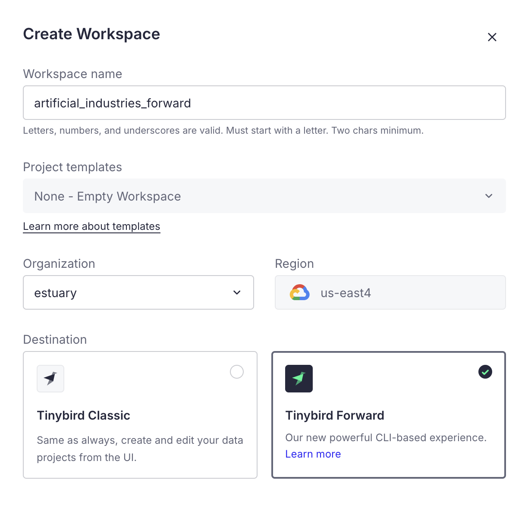Select the us-east4 Region field
Image resolution: width=528 pixels, height=505 pixels.
(x=390, y=292)
